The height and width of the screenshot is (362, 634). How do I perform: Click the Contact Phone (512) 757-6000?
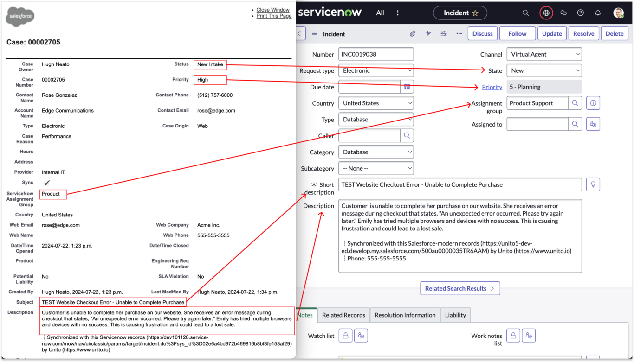click(215, 95)
